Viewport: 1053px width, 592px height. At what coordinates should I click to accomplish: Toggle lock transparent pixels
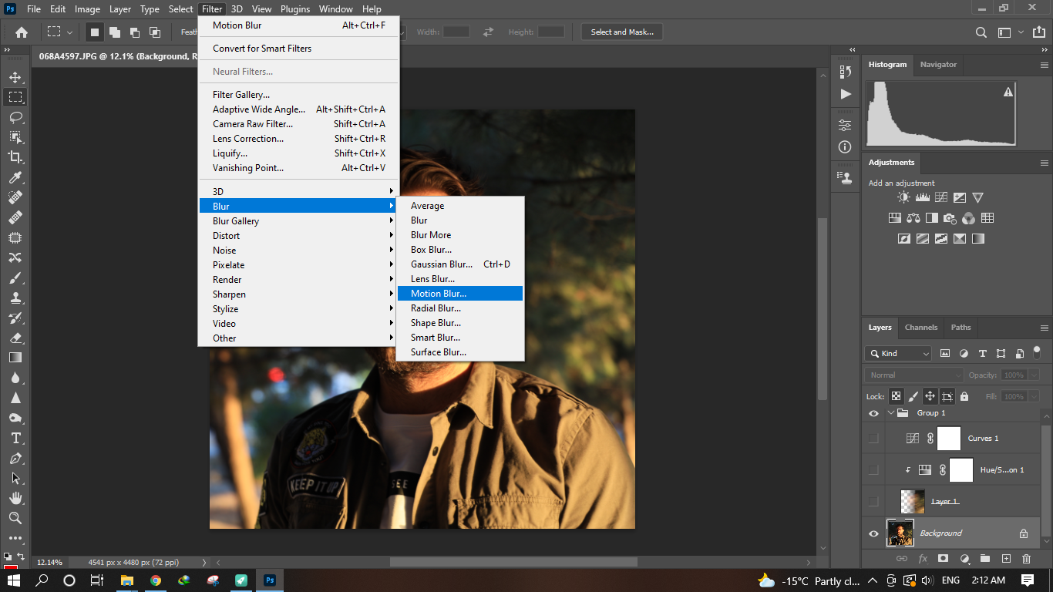(896, 396)
